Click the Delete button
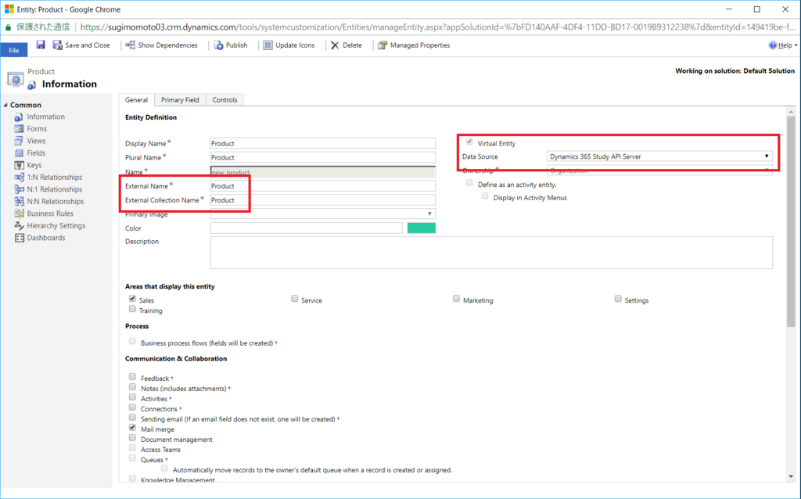Screen dimensions: 801x499 [347, 45]
